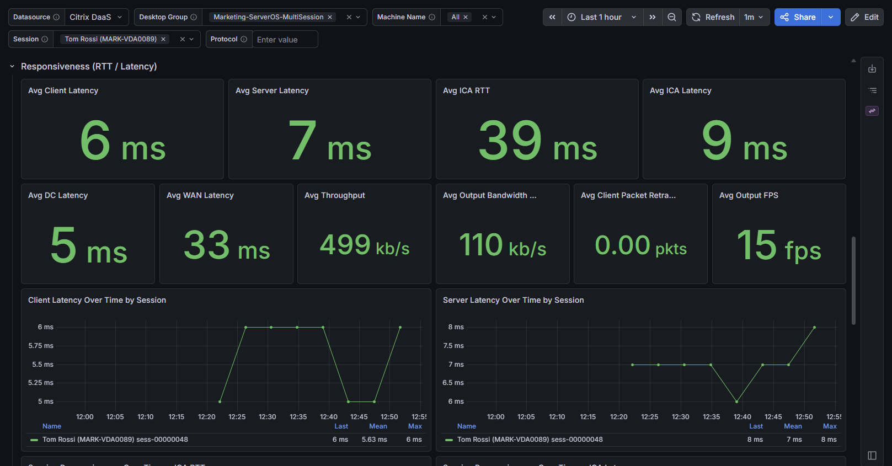Click the Session info icon
892x466 pixels.
pyautogui.click(x=45, y=39)
